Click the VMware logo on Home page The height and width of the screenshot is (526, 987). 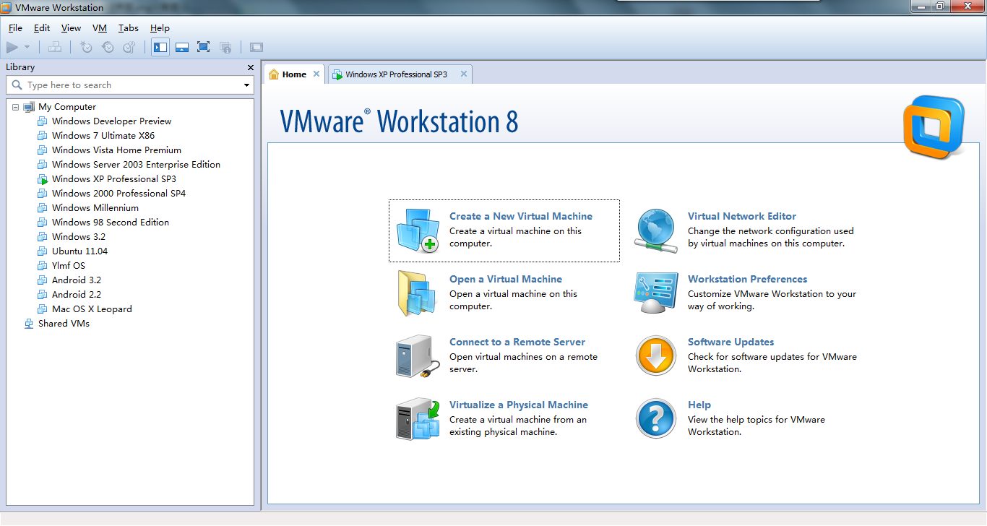(934, 127)
